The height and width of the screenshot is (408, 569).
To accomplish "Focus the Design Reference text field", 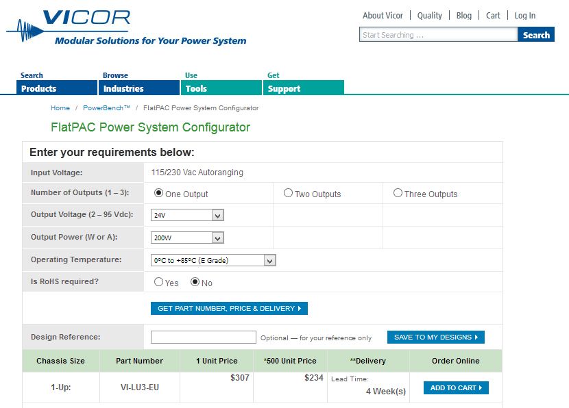I will (204, 337).
